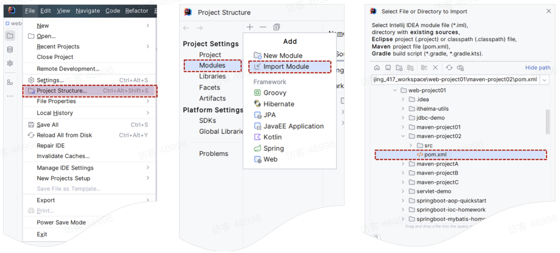This screenshot has width=560, height=253.
Task: Select pom.xml in the file tree
Action: pyautogui.click(x=435, y=155)
